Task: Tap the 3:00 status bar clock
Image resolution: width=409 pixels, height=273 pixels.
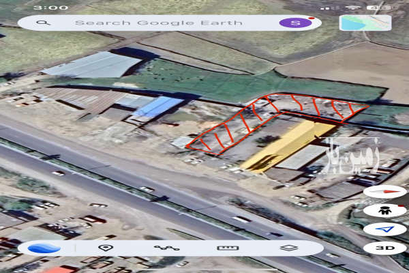Action: [x=50, y=8]
